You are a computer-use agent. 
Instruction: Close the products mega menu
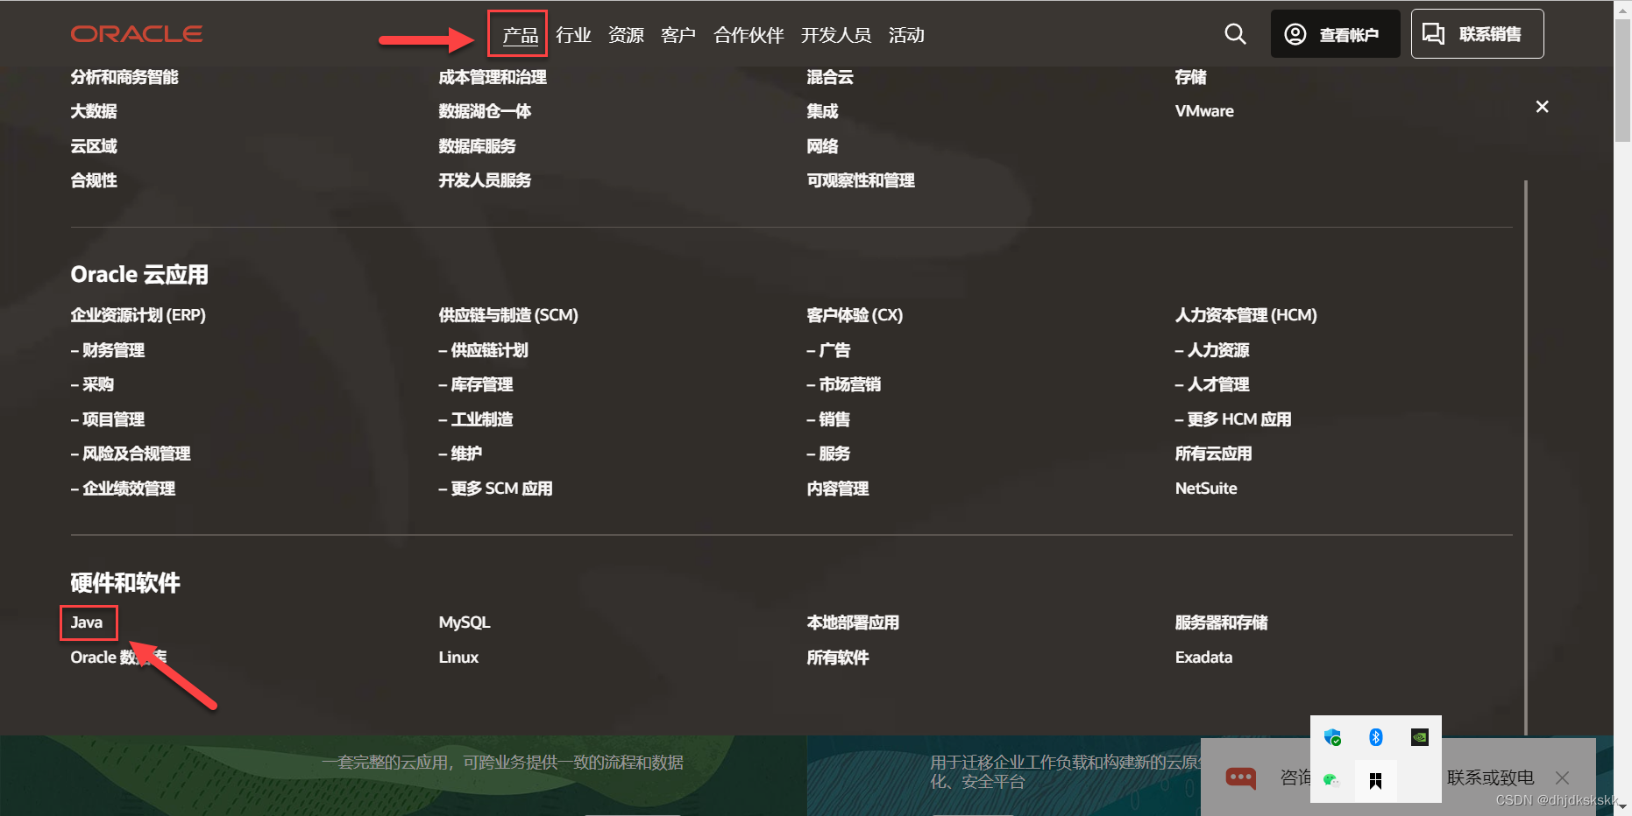(x=1542, y=107)
